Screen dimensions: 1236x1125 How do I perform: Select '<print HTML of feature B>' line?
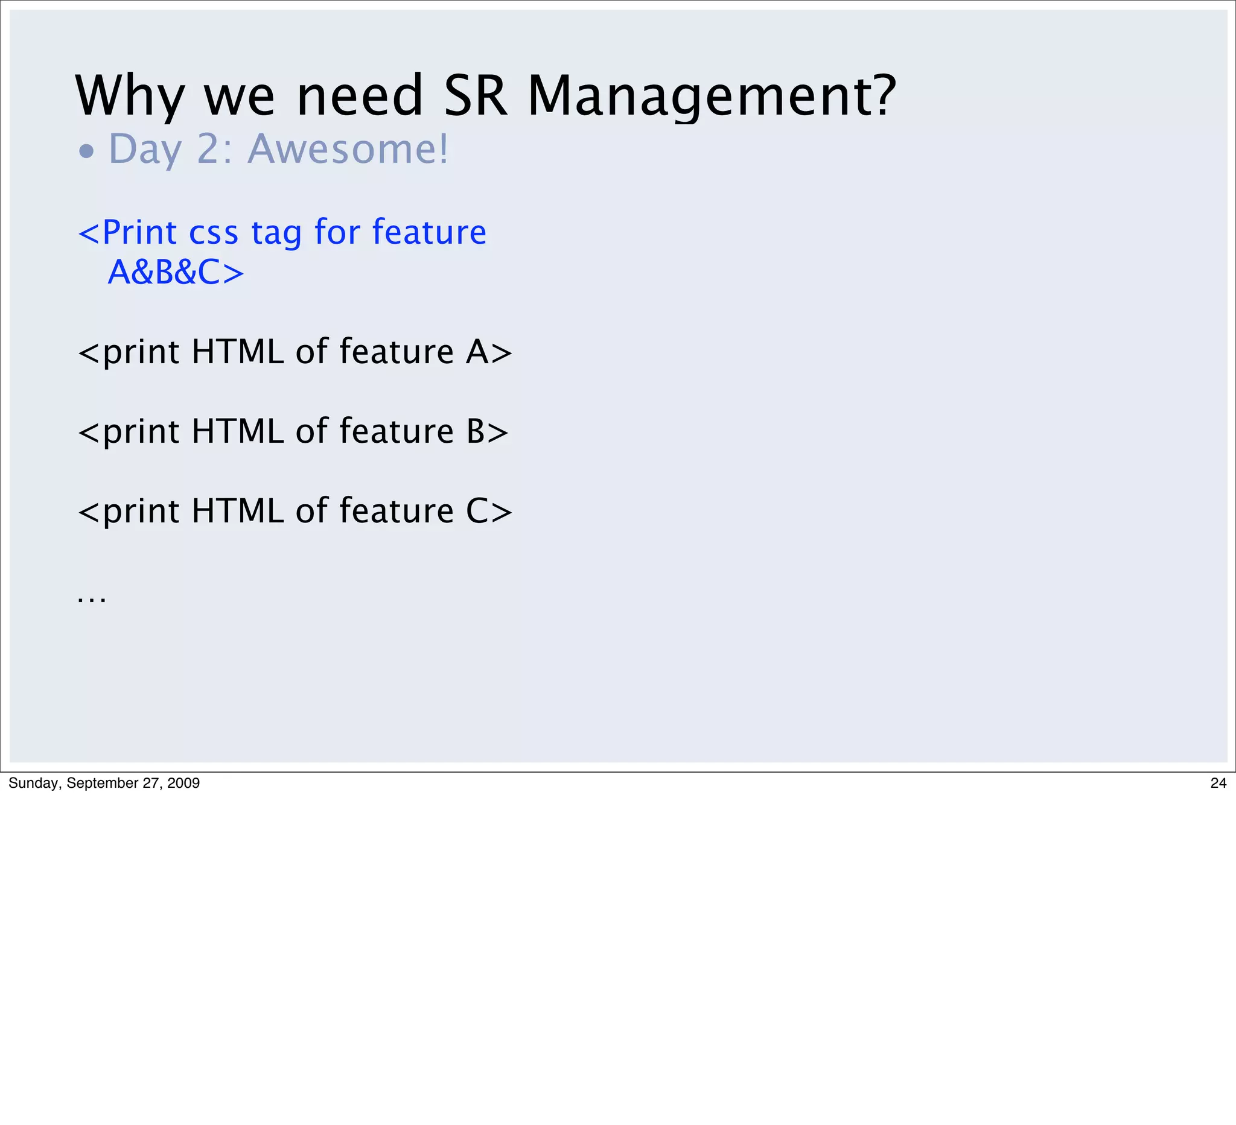(293, 432)
